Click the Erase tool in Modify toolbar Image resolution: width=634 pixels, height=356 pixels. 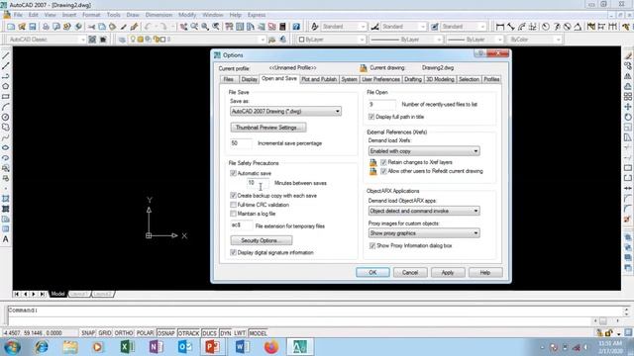pos(628,55)
